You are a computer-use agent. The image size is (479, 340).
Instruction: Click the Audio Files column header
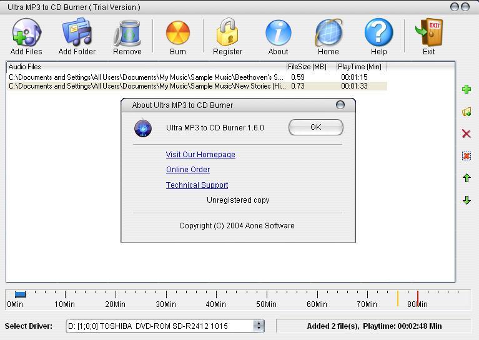(147, 67)
